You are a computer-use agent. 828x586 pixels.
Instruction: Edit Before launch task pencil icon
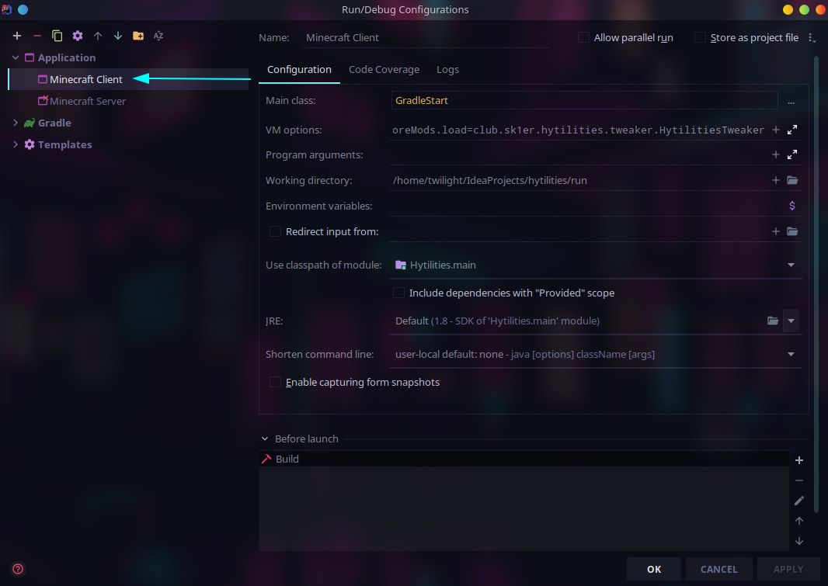point(799,501)
